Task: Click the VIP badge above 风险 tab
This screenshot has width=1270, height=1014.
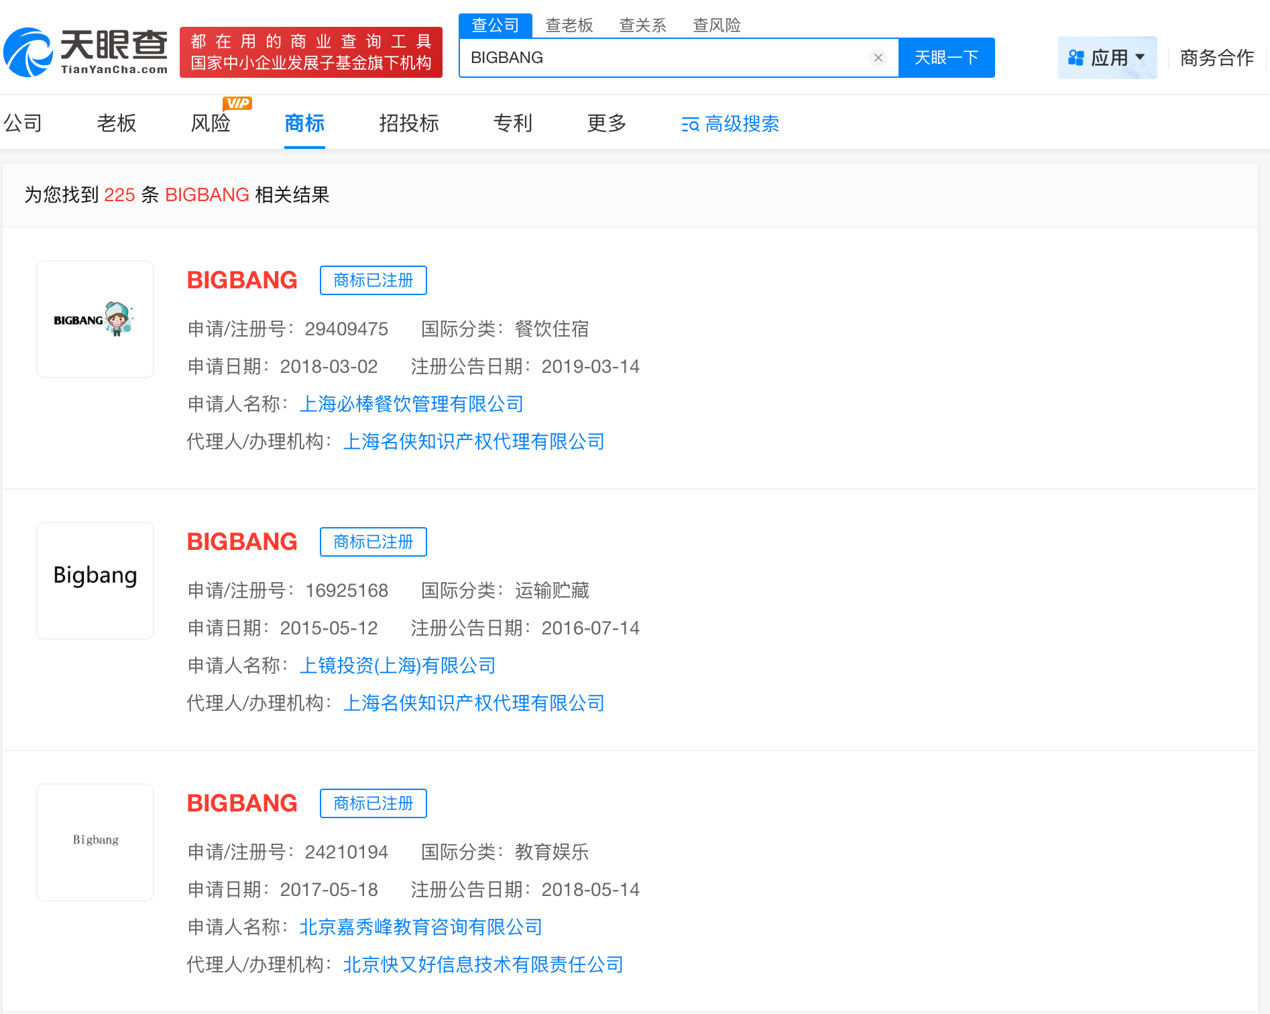Action: [x=237, y=103]
